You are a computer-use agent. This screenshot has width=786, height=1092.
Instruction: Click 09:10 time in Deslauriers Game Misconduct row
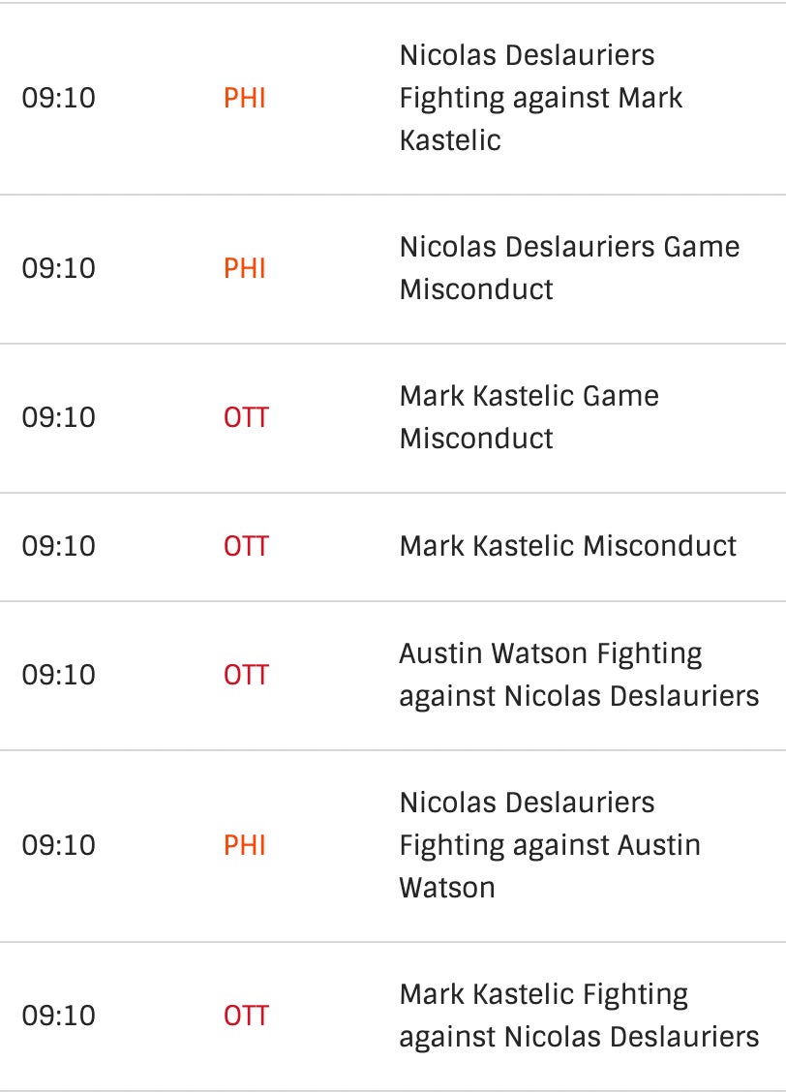pos(59,268)
